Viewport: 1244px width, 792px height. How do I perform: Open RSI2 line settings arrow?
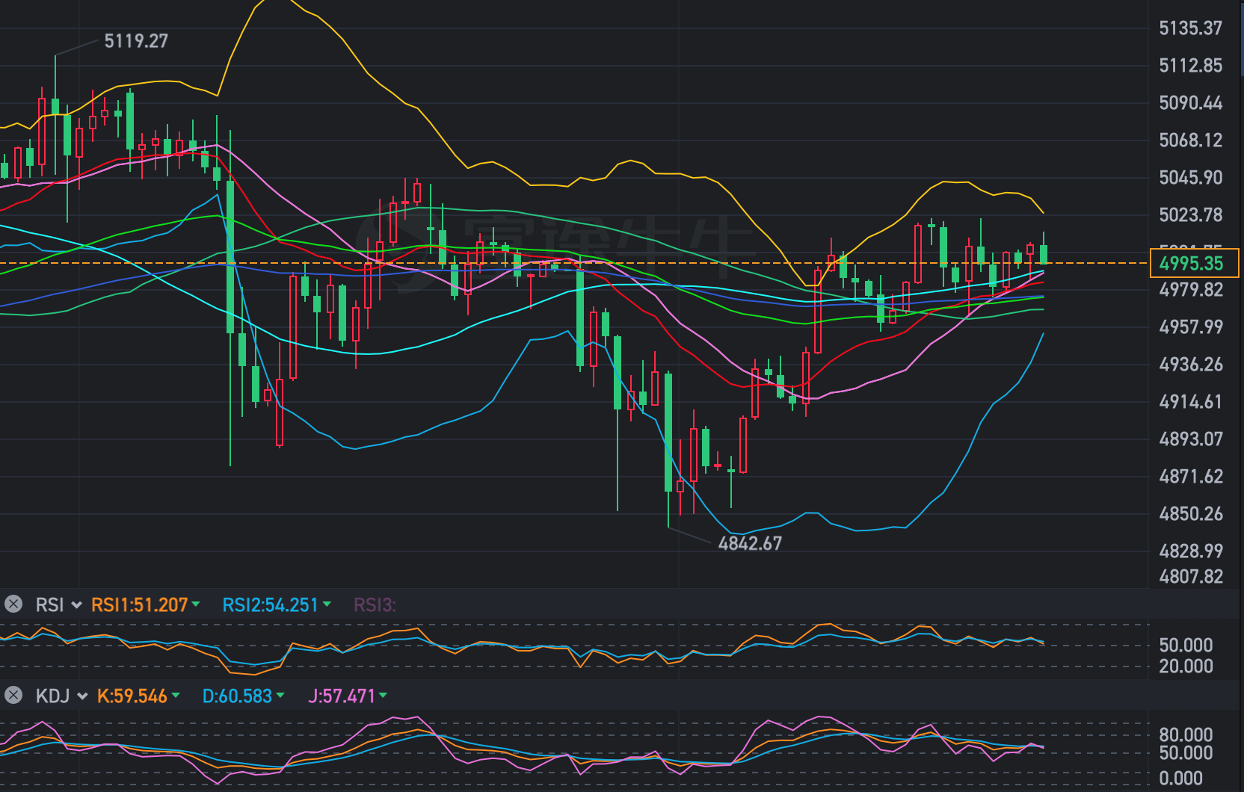click(x=327, y=604)
